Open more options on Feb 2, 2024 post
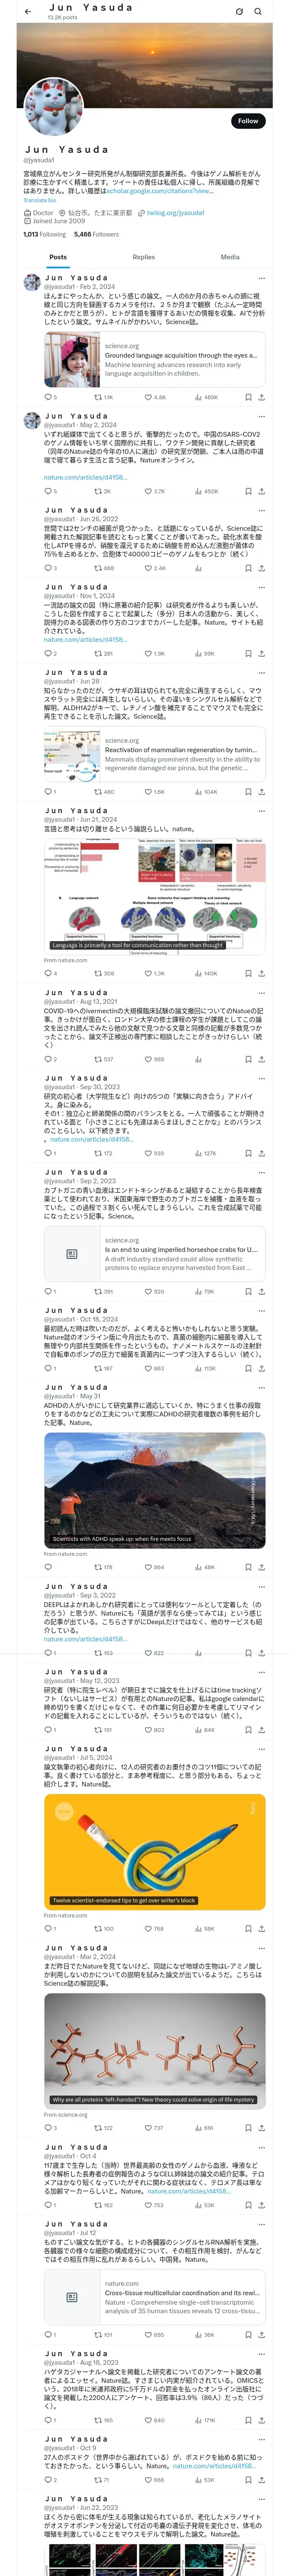Image resolution: width=289 pixels, height=2576 pixels. click(x=261, y=278)
